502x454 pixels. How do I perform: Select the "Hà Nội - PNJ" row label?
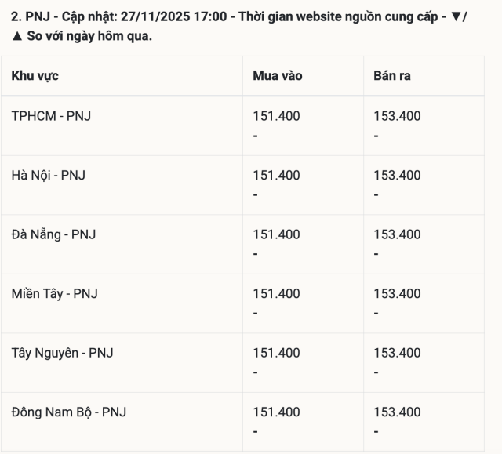click(48, 175)
